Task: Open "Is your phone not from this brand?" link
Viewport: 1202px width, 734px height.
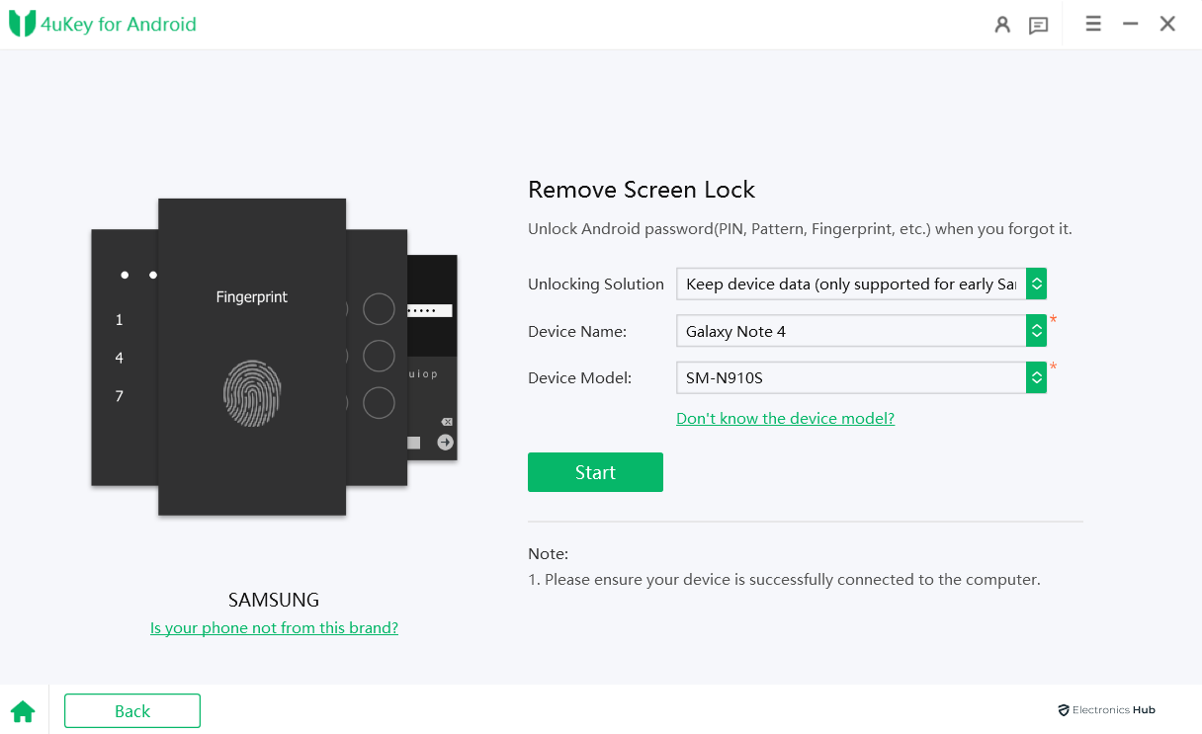Action: [274, 627]
